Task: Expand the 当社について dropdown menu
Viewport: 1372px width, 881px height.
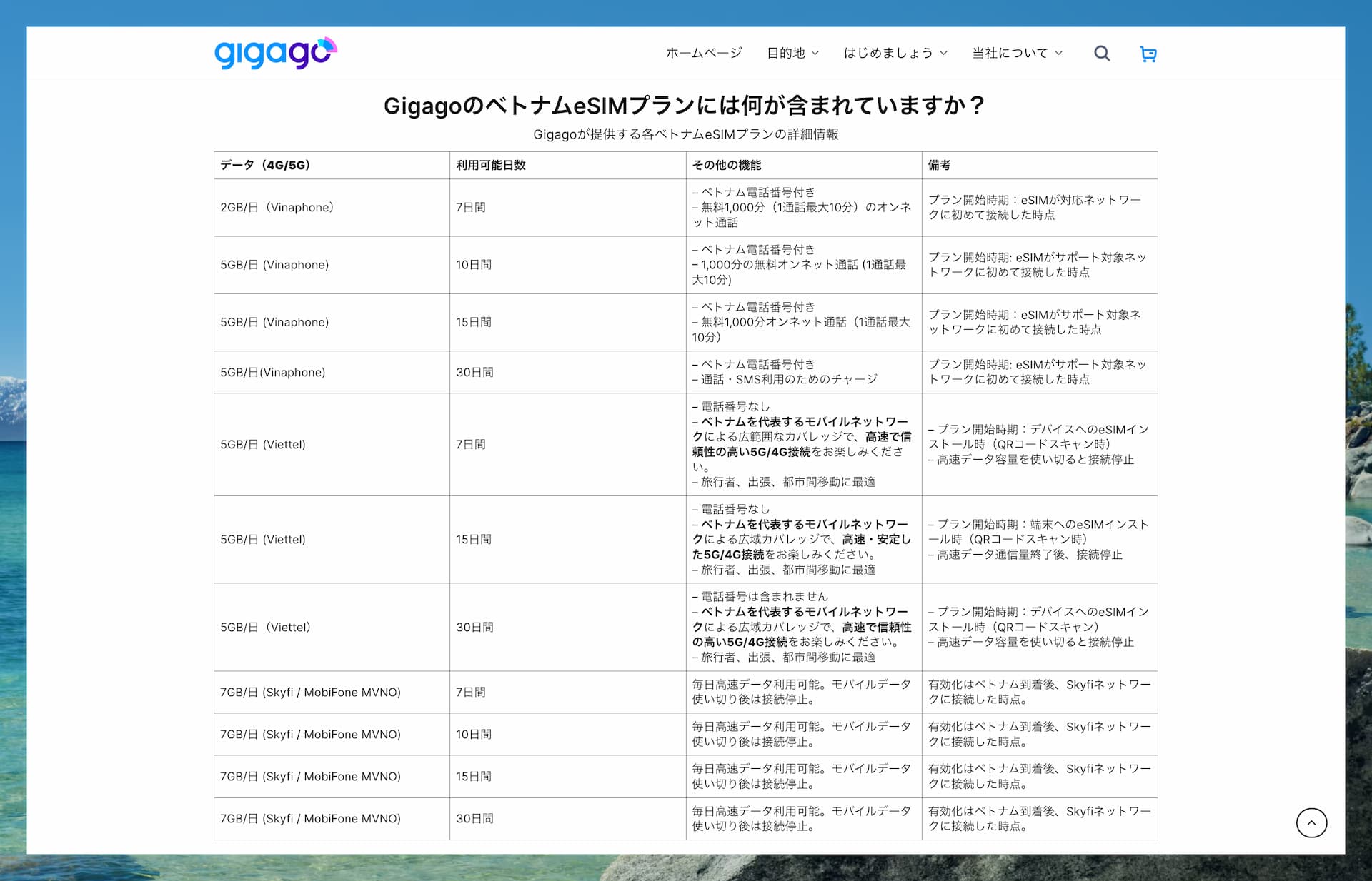Action: [1016, 53]
